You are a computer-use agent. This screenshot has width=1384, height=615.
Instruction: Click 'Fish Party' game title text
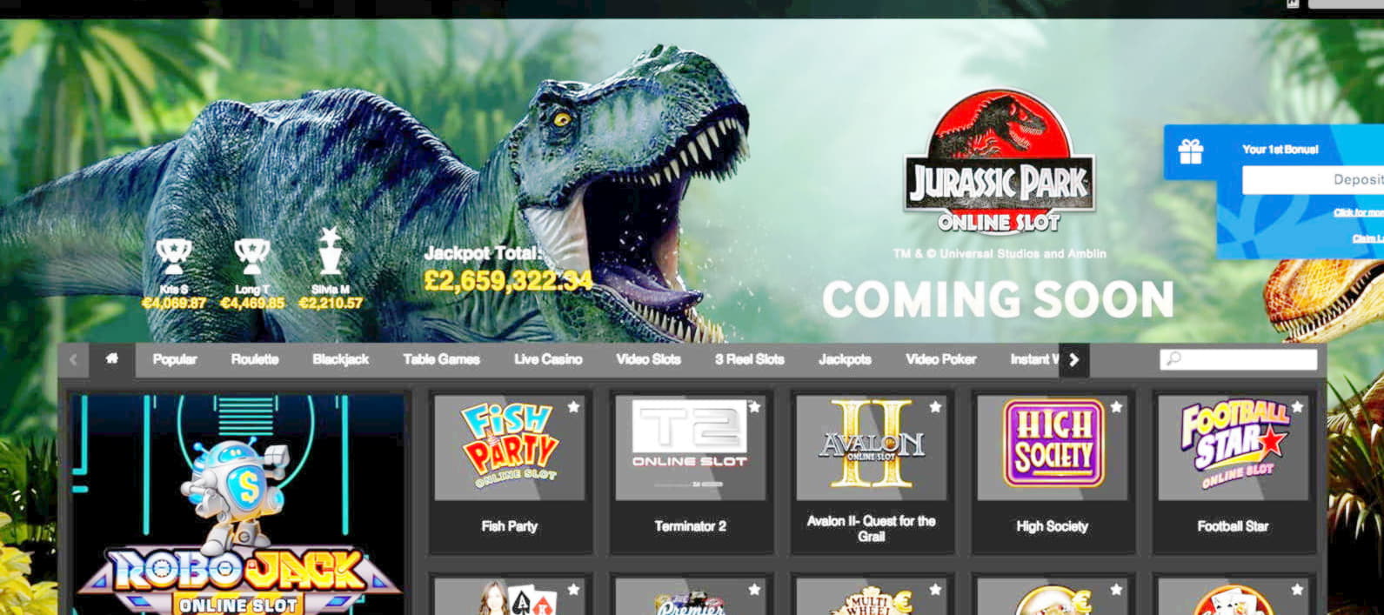(x=510, y=526)
